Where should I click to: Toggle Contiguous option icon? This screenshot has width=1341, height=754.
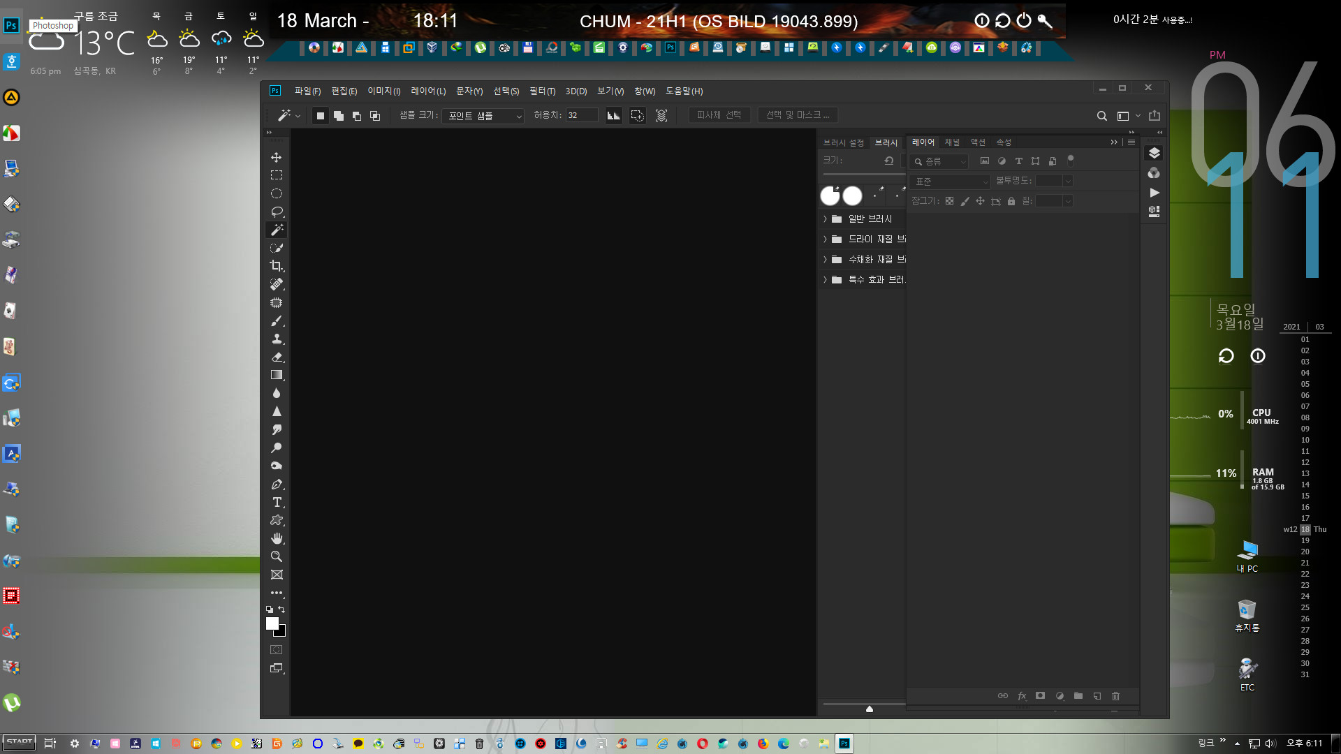637,116
